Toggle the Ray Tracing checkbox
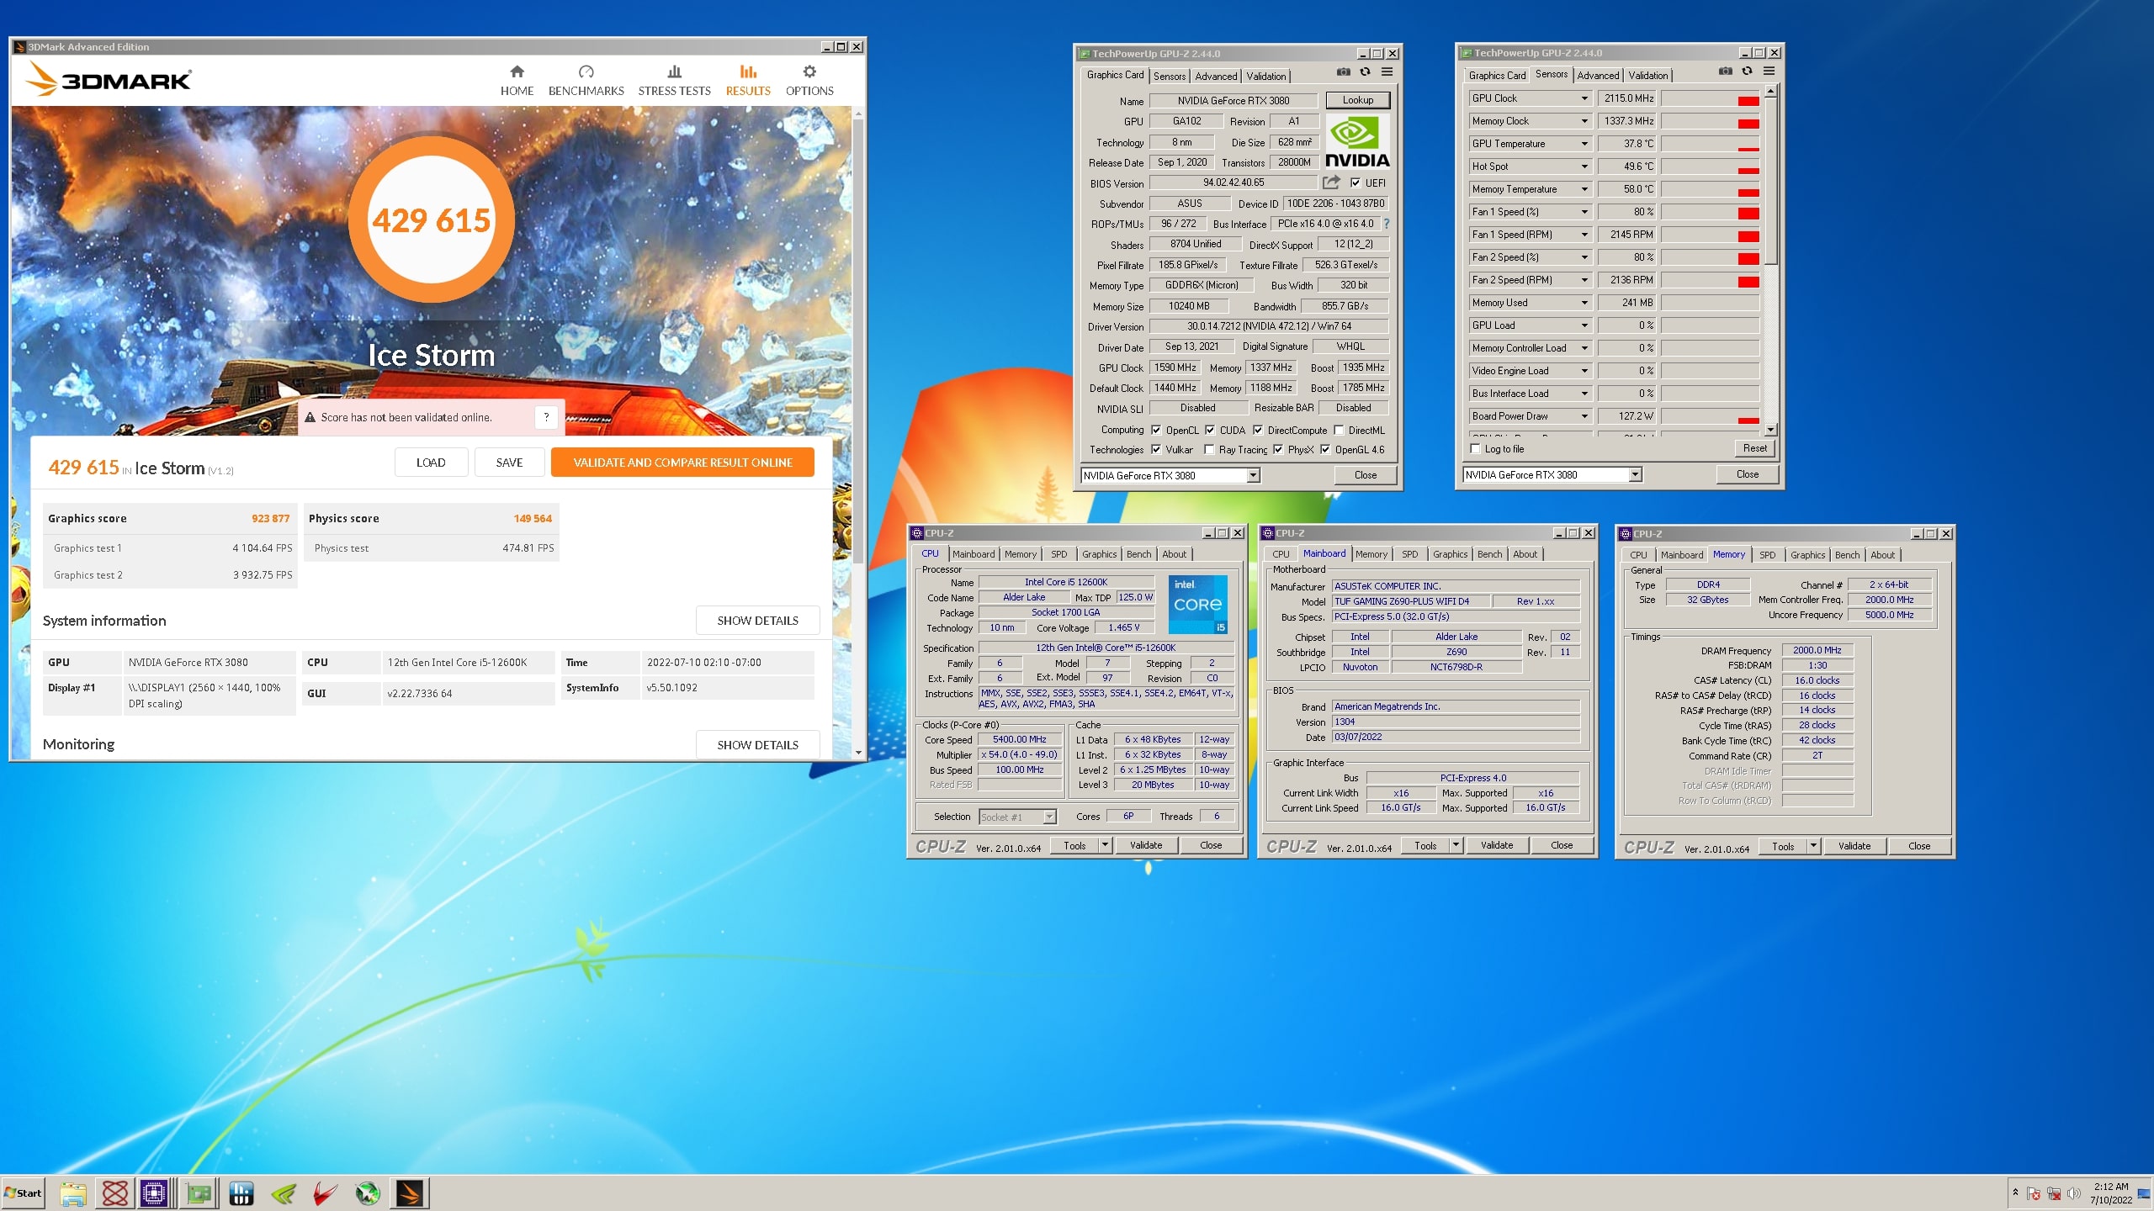The height and width of the screenshot is (1211, 2154). click(1209, 450)
